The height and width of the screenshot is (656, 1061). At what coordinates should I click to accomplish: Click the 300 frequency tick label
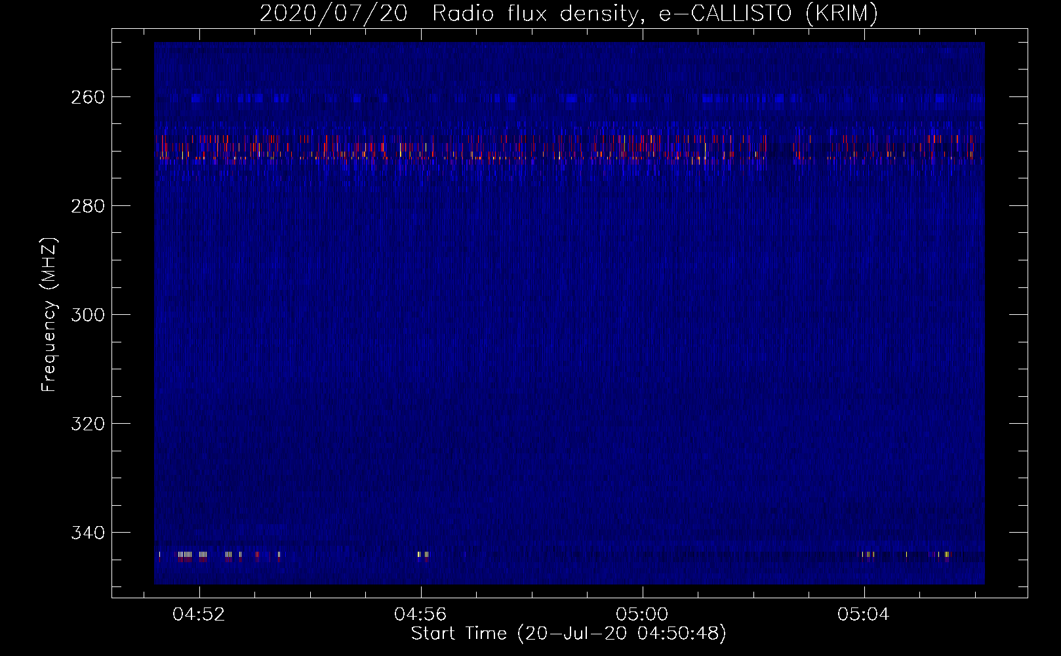point(88,315)
